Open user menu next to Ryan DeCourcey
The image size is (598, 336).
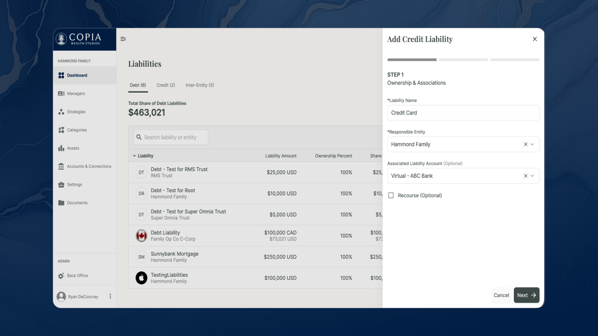[110, 297]
